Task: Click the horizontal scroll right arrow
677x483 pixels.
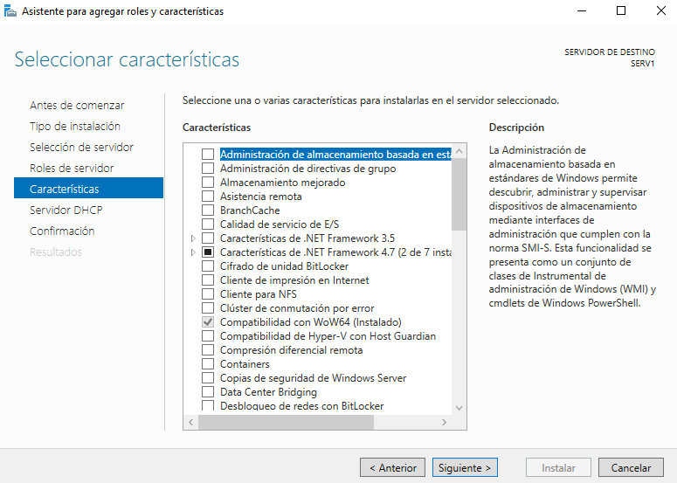Action: point(445,422)
